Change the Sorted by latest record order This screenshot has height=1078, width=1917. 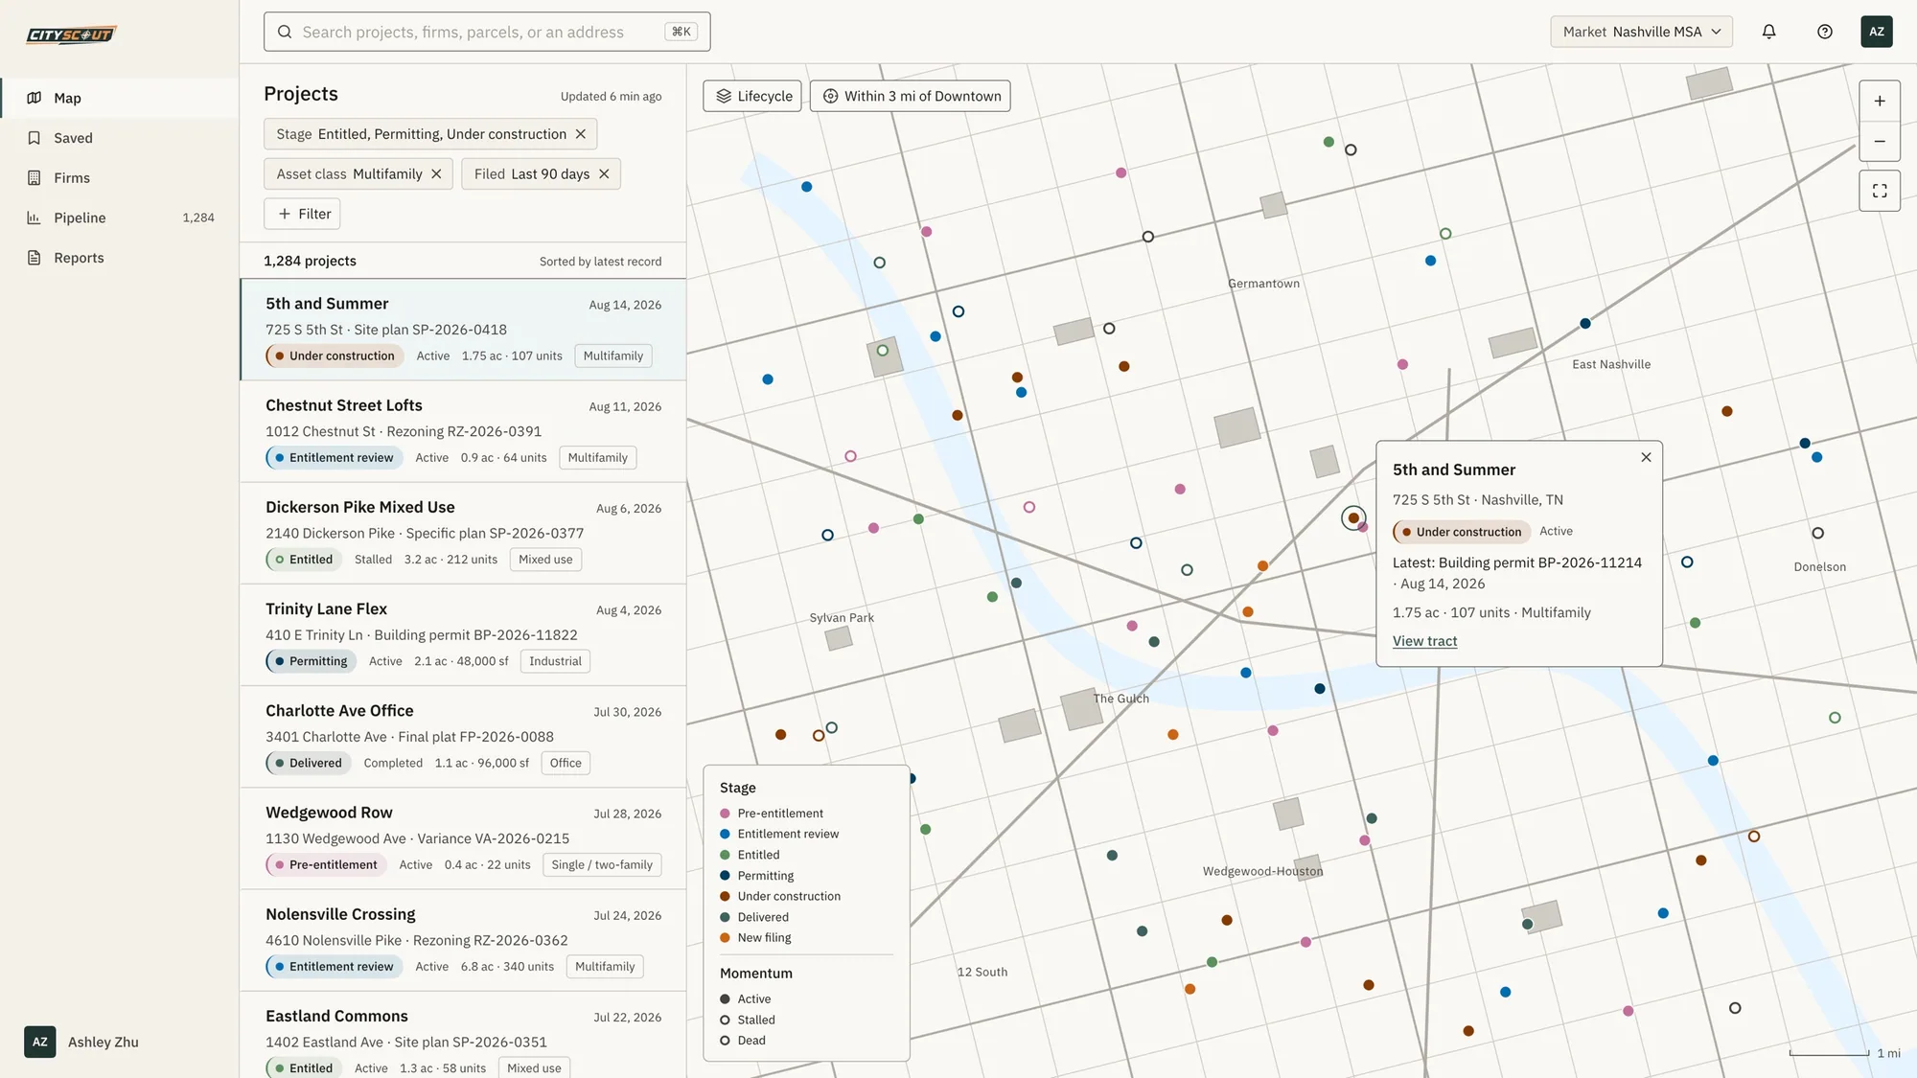click(x=600, y=262)
